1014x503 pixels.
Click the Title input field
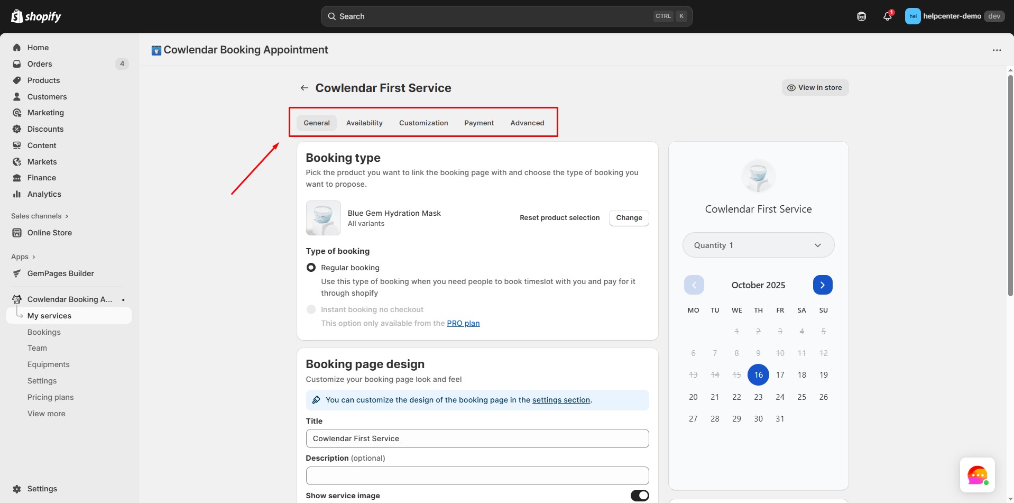point(477,438)
